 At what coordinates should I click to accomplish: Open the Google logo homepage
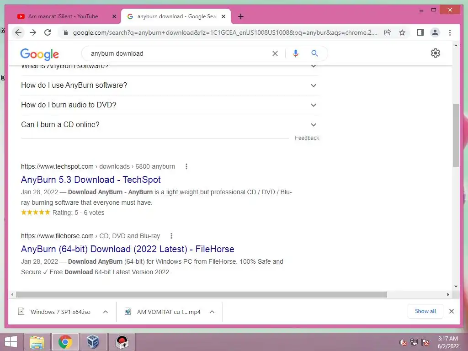[39, 54]
